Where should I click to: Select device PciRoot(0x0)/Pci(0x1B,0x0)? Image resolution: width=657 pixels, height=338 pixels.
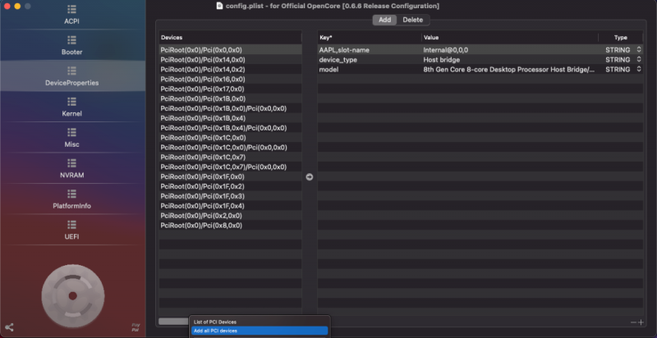pyautogui.click(x=230, y=98)
